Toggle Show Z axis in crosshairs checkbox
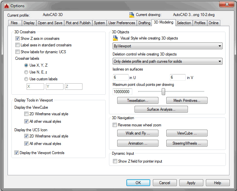 coord(18,39)
